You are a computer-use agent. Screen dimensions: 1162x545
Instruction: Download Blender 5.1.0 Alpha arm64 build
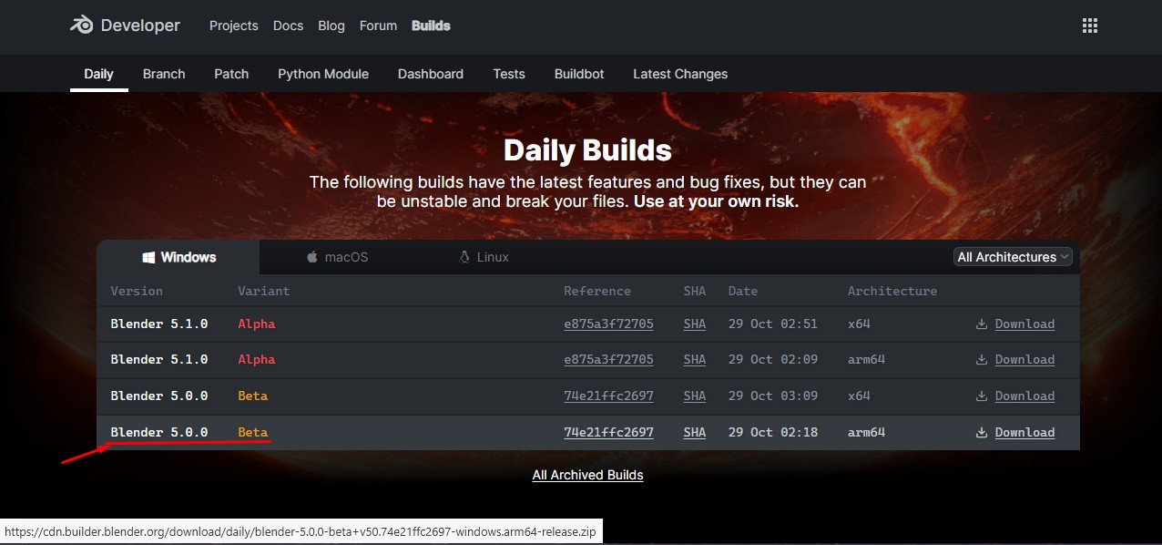(1024, 359)
